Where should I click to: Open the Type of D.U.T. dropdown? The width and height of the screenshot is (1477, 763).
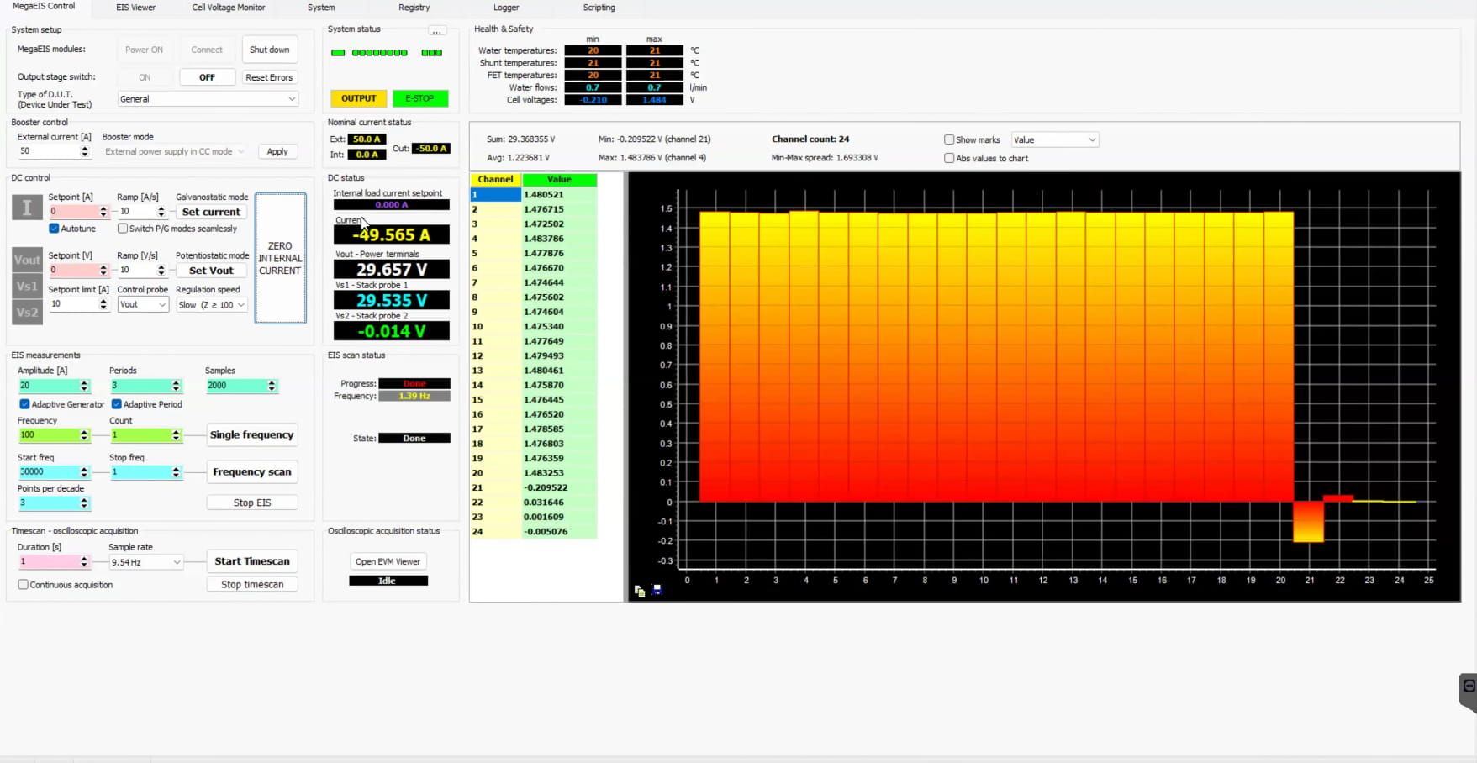click(291, 98)
